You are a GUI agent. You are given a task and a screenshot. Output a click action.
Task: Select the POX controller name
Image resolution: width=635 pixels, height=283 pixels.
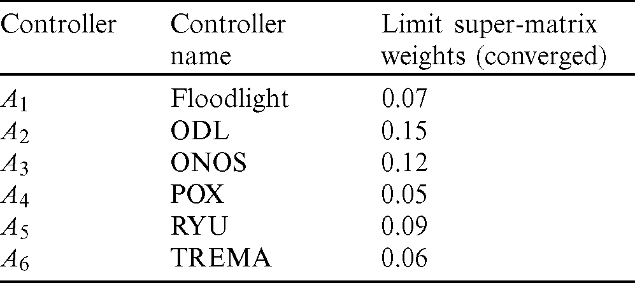coord(197,194)
